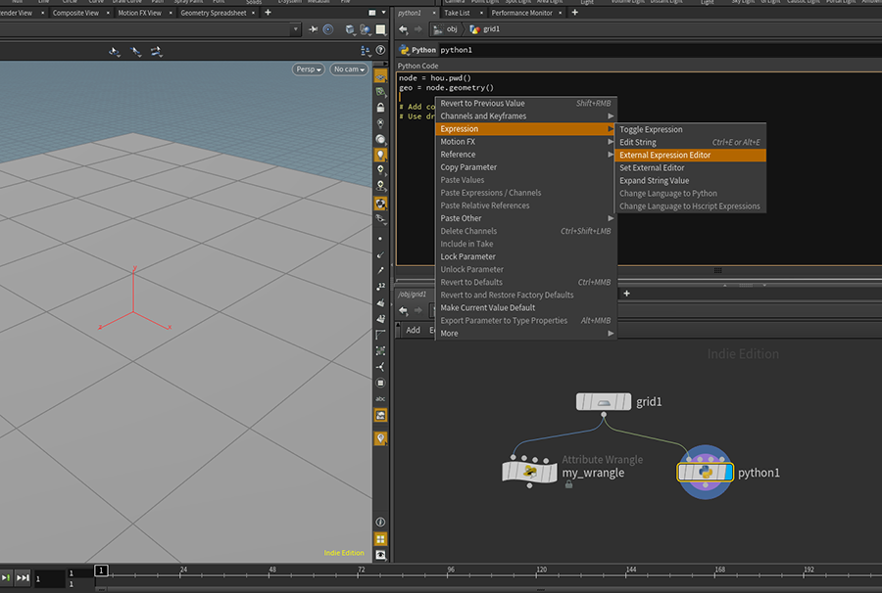This screenshot has width=882, height=593.
Task: Switch to the Geometry Spreadsheet tab
Action: click(213, 13)
